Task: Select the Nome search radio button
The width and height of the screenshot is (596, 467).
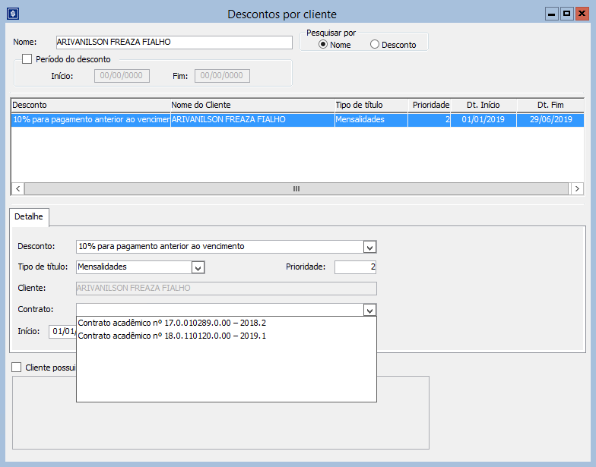Action: click(323, 45)
